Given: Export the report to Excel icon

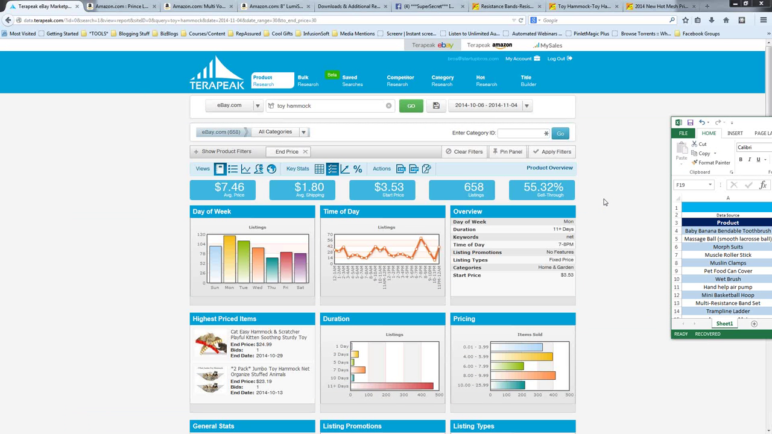Looking at the screenshot, I should pyautogui.click(x=400, y=169).
